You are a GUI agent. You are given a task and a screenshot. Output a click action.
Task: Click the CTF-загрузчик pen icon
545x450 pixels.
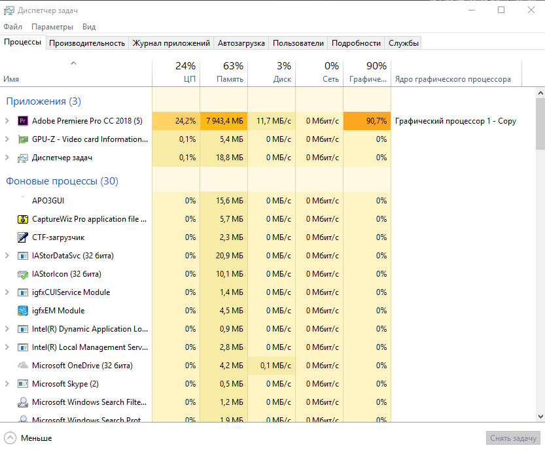tap(23, 237)
